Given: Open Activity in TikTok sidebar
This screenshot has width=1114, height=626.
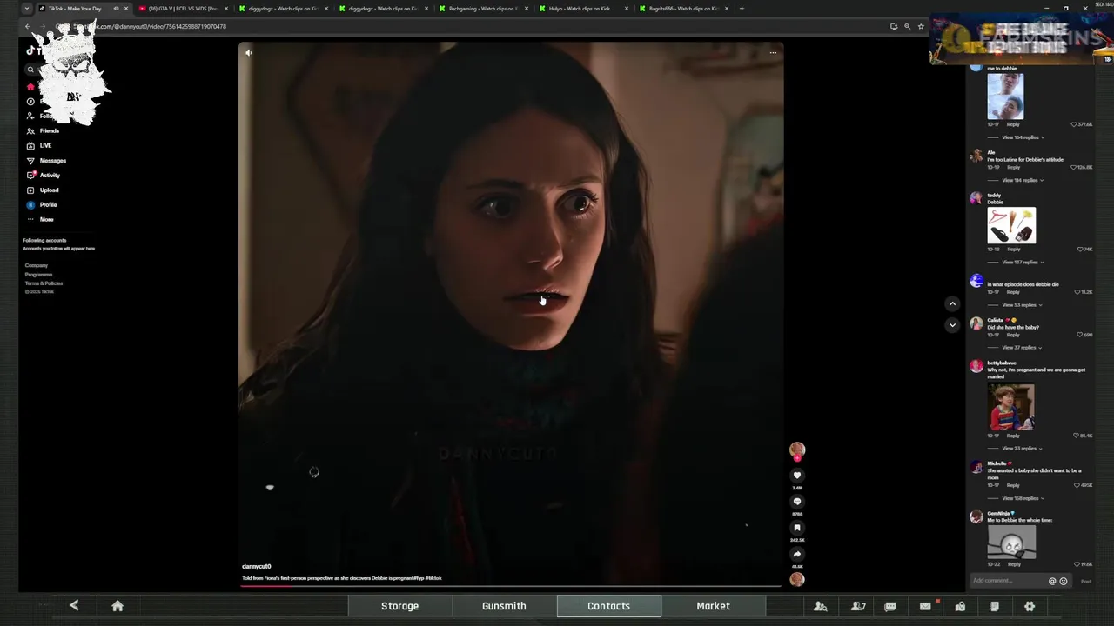Looking at the screenshot, I should [44, 175].
